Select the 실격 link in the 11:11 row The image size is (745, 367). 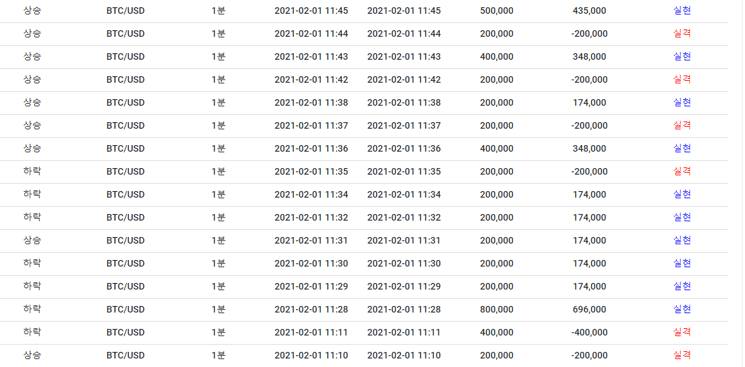click(x=682, y=332)
